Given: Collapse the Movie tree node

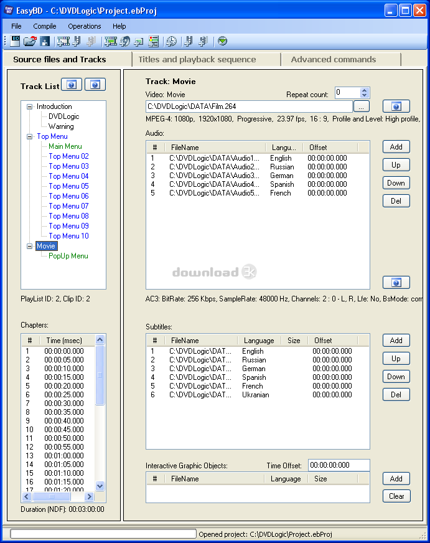Looking at the screenshot, I should (x=29, y=246).
